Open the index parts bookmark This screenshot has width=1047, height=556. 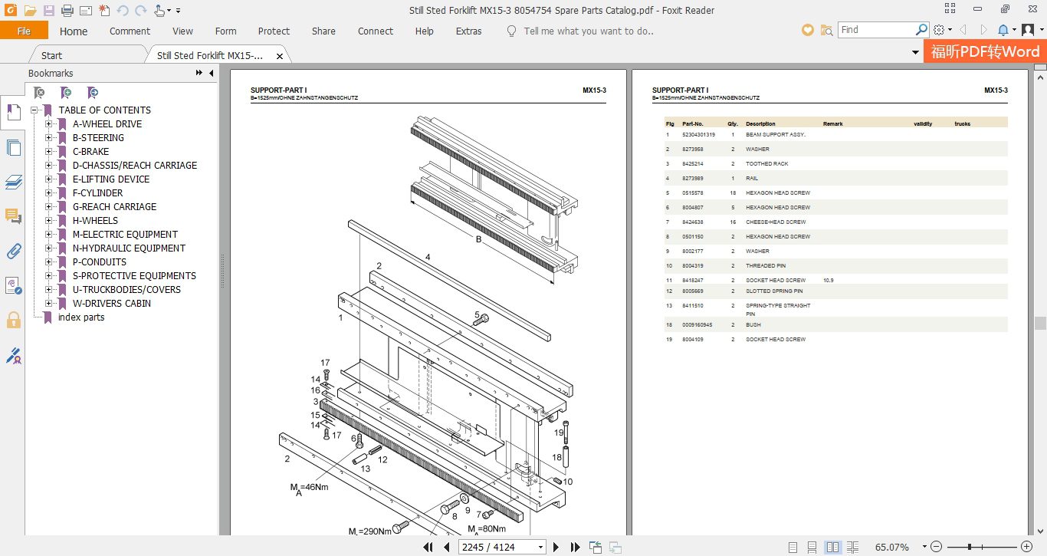click(x=81, y=317)
